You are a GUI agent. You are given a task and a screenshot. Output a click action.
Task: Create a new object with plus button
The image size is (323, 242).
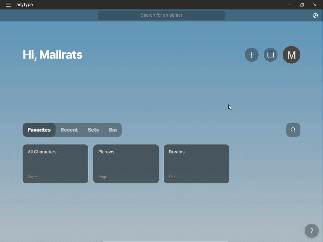tap(251, 55)
